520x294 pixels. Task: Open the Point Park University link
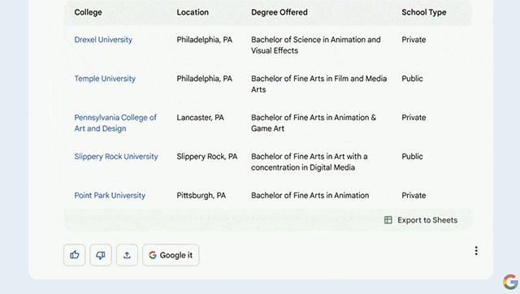[x=110, y=196]
